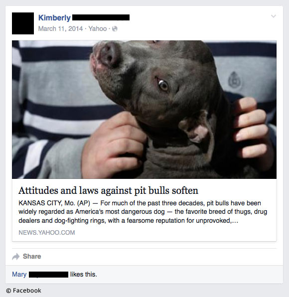The height and width of the screenshot is (297, 289).
Task: Click the shirt emblem logo in photo
Action: (235, 80)
